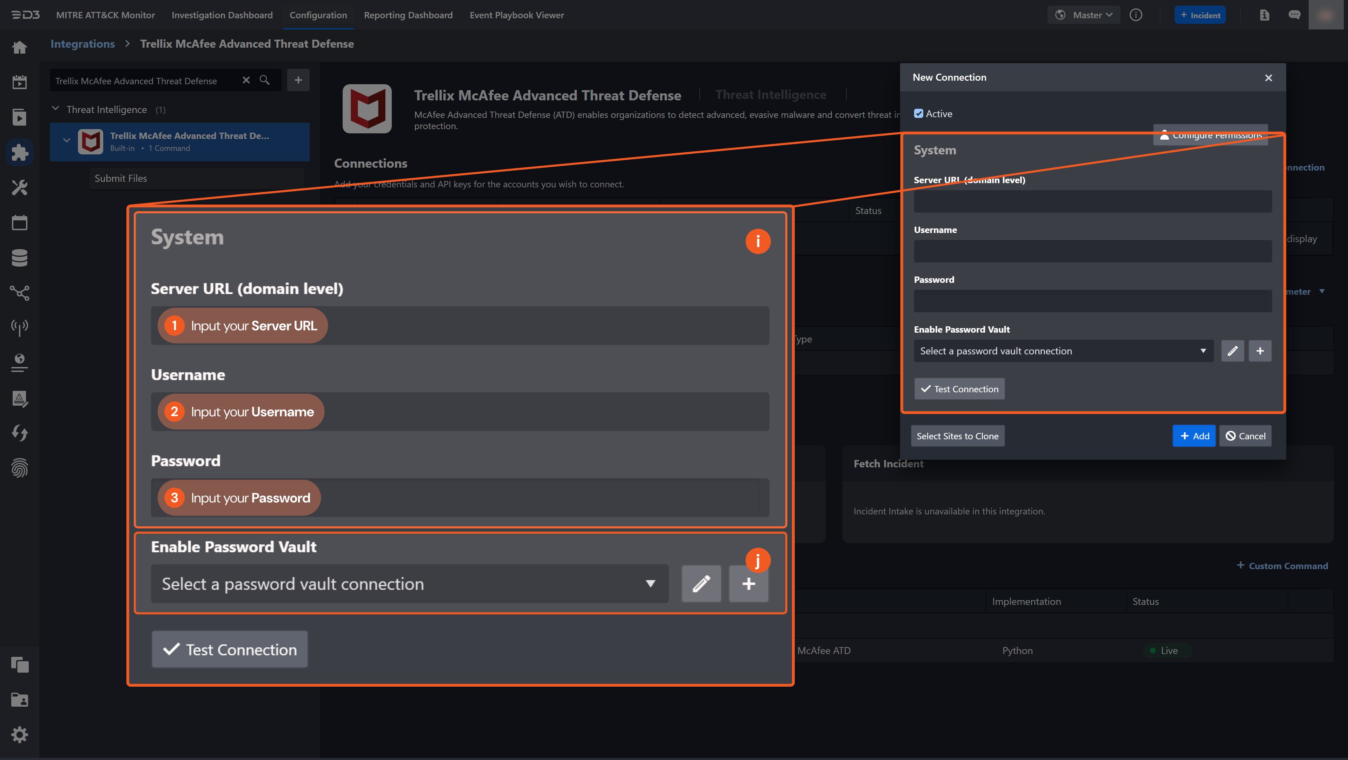Click the settings gear at sidebar bottom
The height and width of the screenshot is (760, 1348).
pyautogui.click(x=19, y=735)
